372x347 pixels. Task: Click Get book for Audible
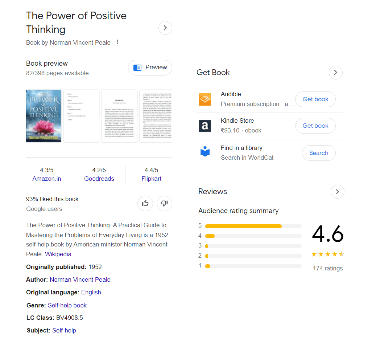point(315,99)
